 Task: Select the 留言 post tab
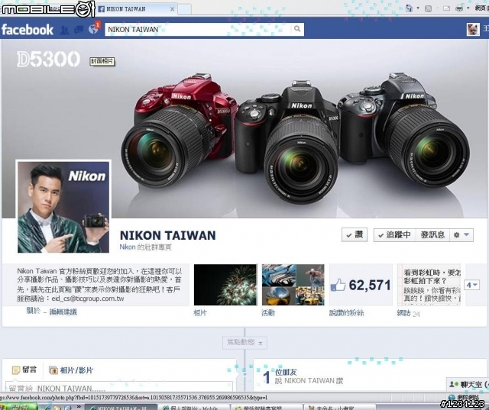(24, 370)
